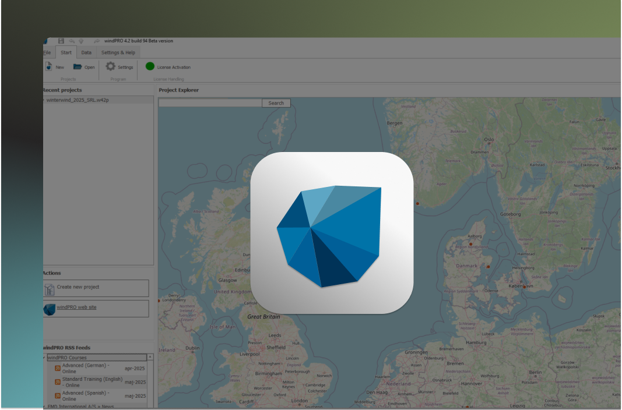Viewport: 622px width, 410px height.
Task: Open the File menu tab
Action: click(x=47, y=52)
